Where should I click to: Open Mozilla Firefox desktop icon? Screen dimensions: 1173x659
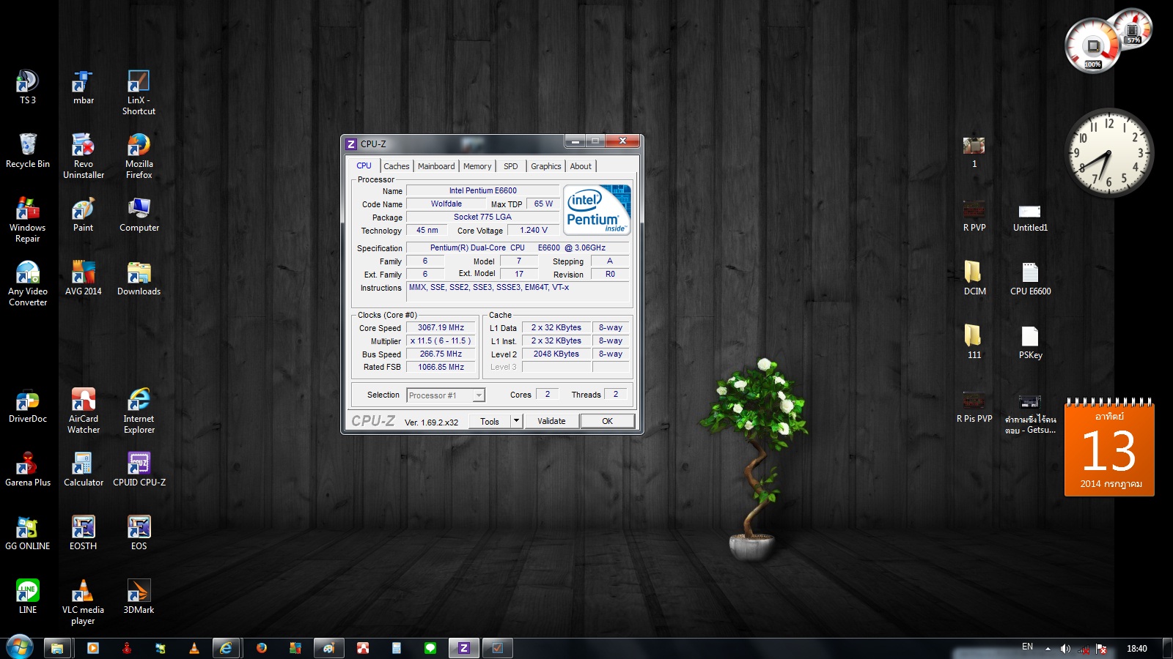pos(139,156)
